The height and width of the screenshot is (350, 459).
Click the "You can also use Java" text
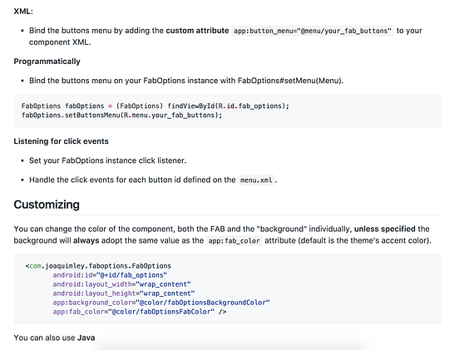pos(54,338)
